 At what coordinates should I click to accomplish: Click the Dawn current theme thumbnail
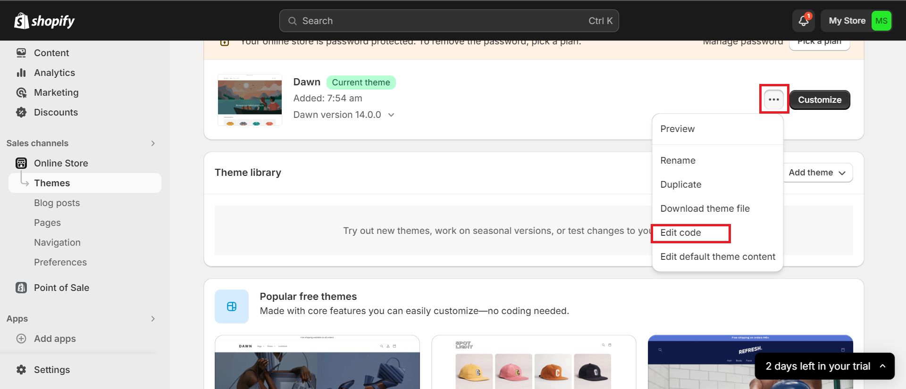tap(250, 99)
